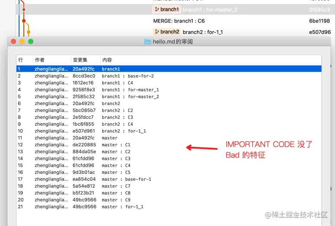Sort by 作者 column header

[x=52, y=60]
